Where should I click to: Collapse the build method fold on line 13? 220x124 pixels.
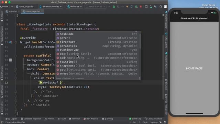15,42
